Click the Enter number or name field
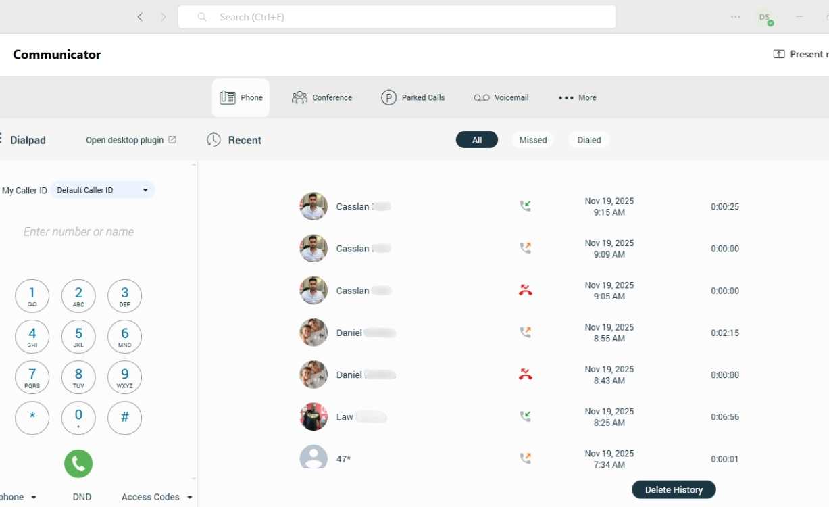 coord(79,232)
